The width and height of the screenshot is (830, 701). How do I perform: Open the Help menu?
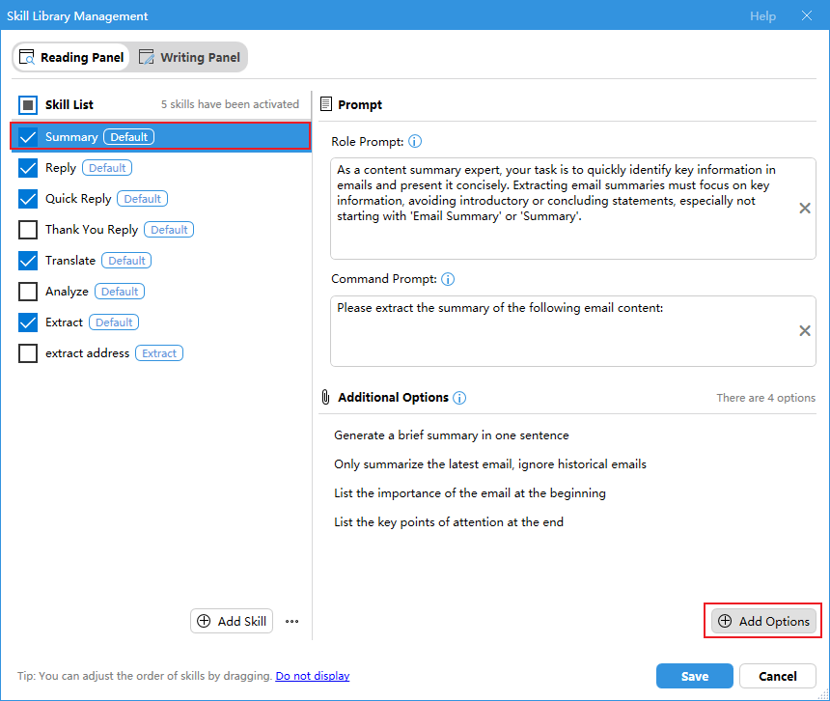pos(762,16)
